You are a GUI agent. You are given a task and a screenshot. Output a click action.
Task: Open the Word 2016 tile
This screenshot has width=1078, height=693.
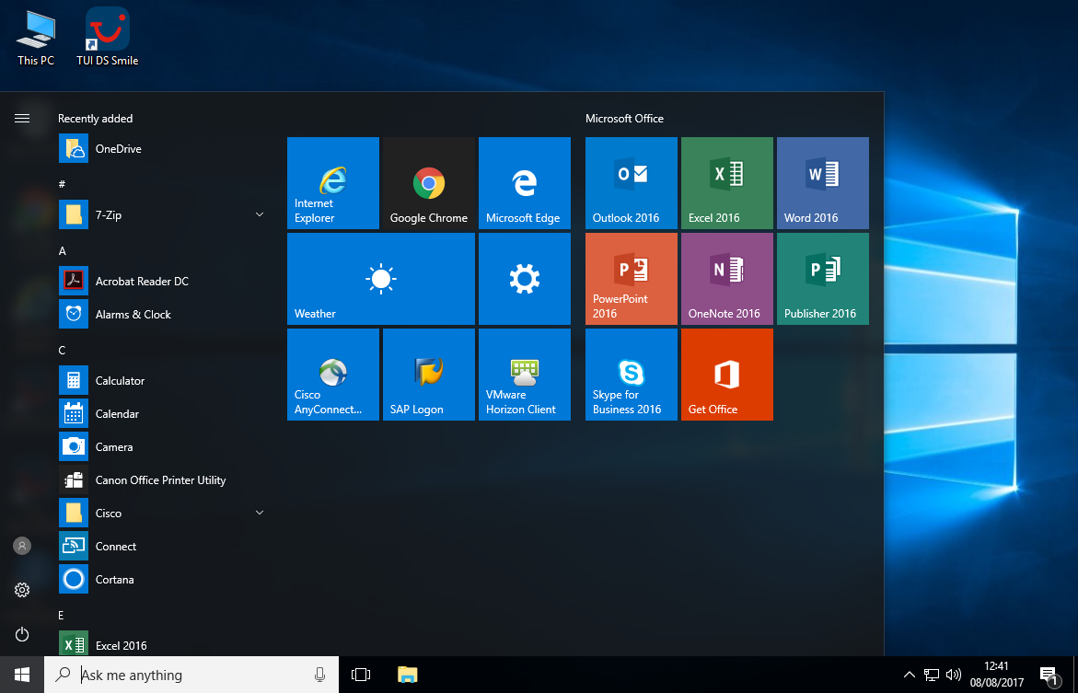click(x=823, y=183)
